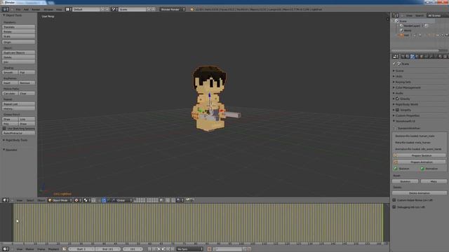Collapse the Object Tools panel

pyautogui.click(x=4, y=15)
